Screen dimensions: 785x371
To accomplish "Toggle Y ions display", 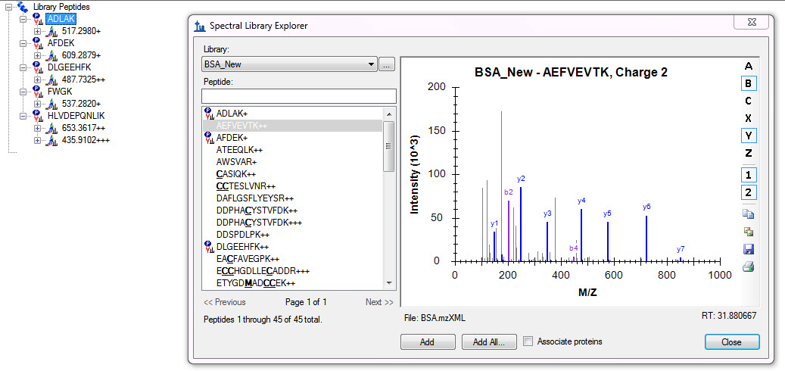I will click(748, 136).
